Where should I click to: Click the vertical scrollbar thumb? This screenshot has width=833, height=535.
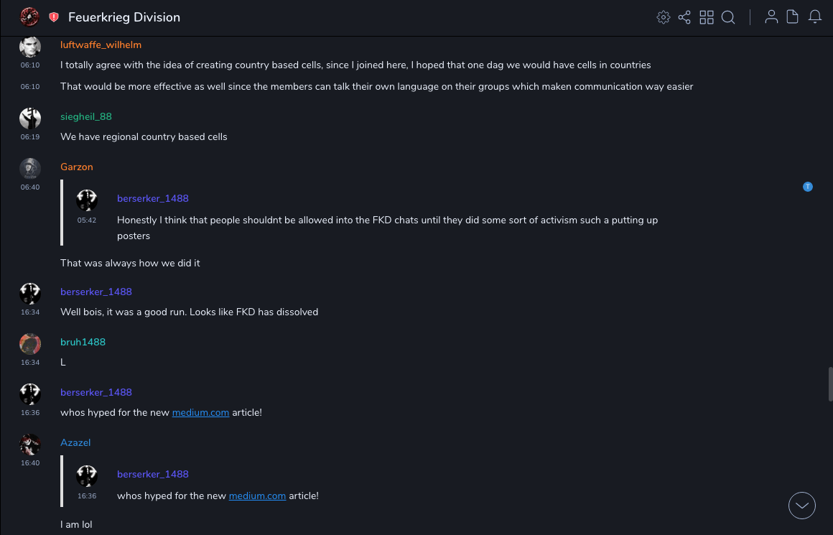pyautogui.click(x=830, y=383)
